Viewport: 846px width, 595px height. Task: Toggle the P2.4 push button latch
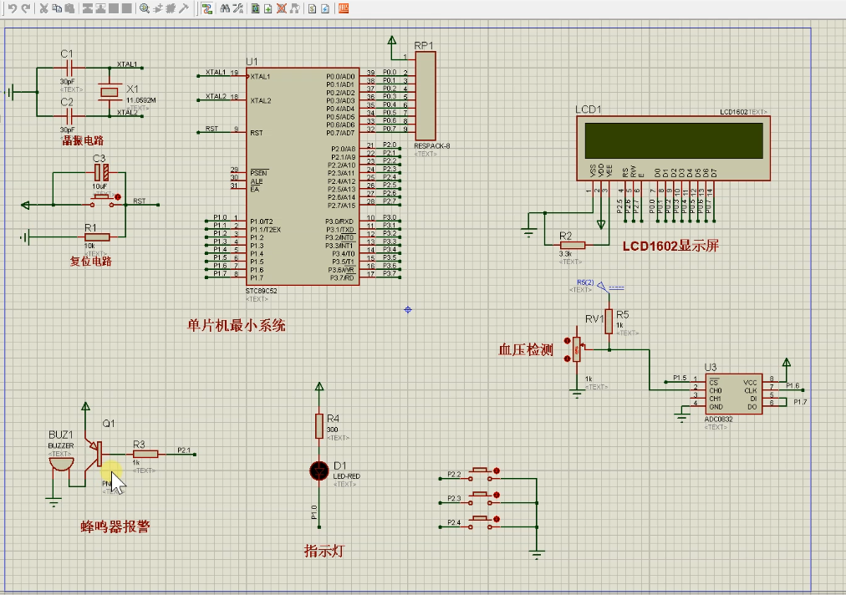click(x=497, y=520)
